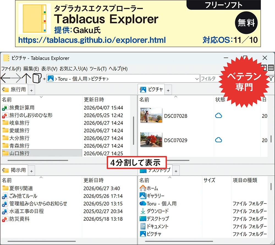The height and width of the screenshot is (245, 275).
Task: Open the 編集(E) menu
Action: tap(31, 69)
